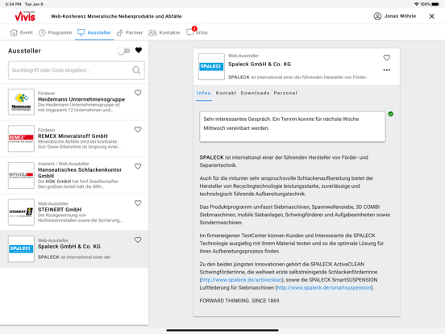Close the conference app view

pyautogui.click(x=431, y=16)
